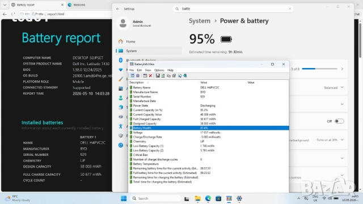
Task: Clear the Settings search box with X
Action: point(290,9)
